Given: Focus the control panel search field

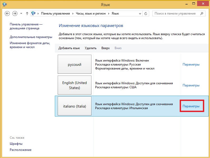Looking at the screenshot, I should [x=179, y=13].
